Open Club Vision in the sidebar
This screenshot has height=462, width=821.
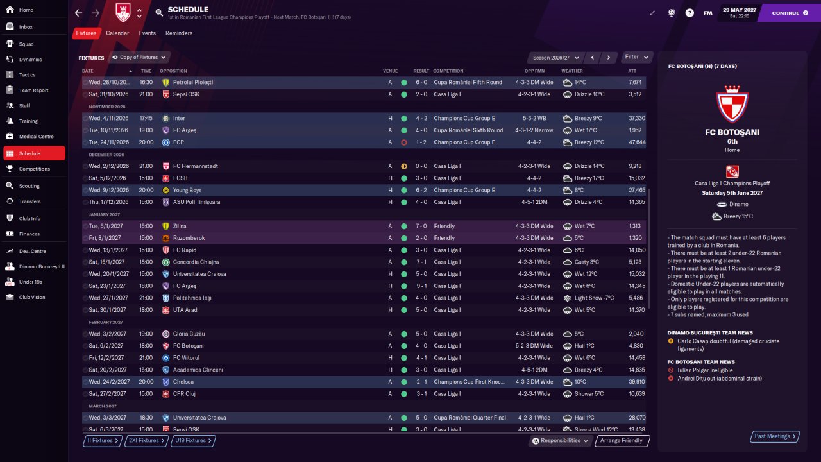(34, 297)
